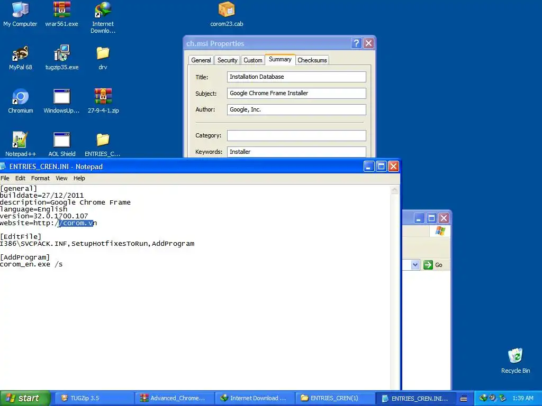Click the Windows flag logo in Explorer window

click(440, 231)
